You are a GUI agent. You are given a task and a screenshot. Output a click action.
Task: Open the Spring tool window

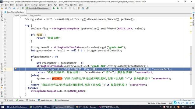[19, 100]
